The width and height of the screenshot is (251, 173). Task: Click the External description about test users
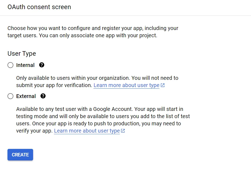103,120
